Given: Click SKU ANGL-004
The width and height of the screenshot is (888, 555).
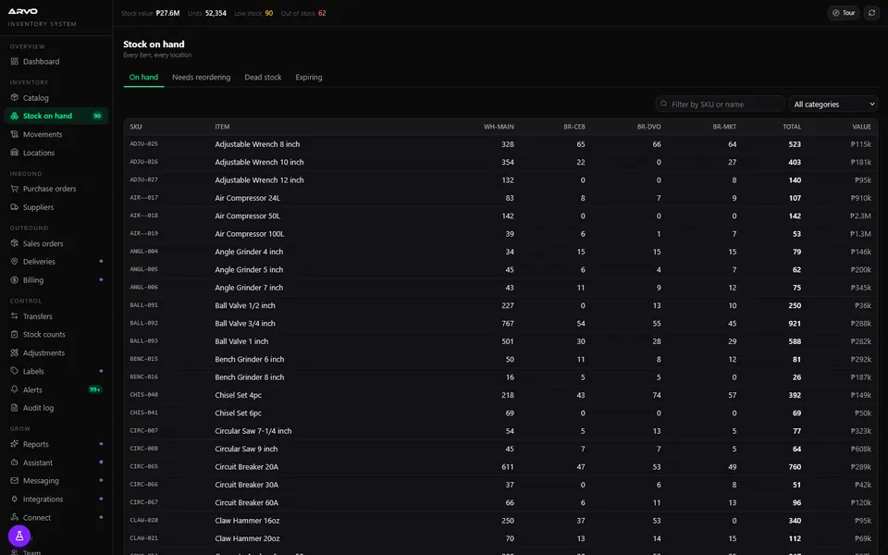Looking at the screenshot, I should click(144, 252).
